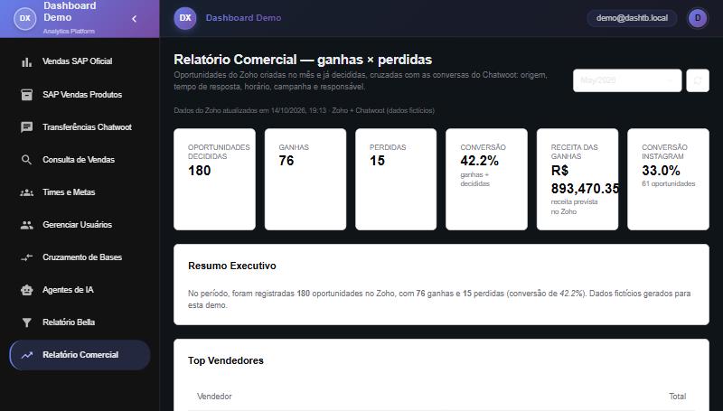The width and height of the screenshot is (723, 411).
Task: Click the receita prevista no Zoho caption
Action: click(x=574, y=207)
